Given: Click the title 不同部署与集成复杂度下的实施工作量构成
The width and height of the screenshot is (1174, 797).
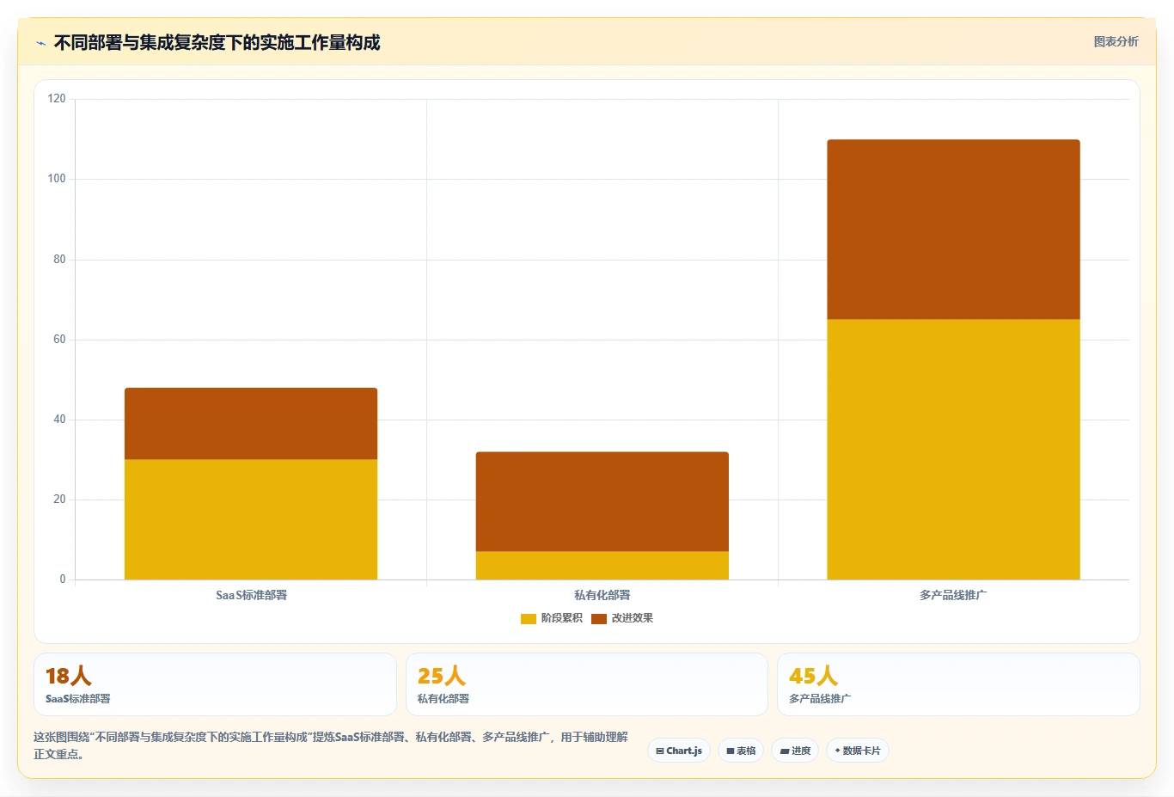Looking at the screenshot, I should pos(217,43).
